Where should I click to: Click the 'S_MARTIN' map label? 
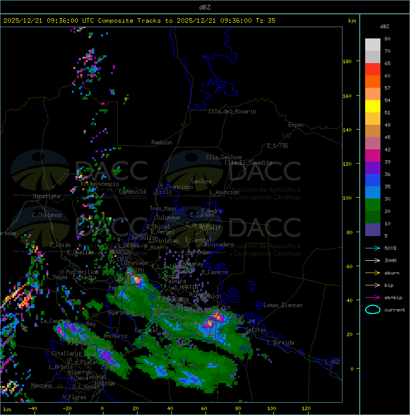click(186, 287)
